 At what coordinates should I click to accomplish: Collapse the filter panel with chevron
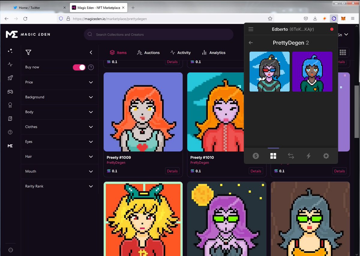click(x=91, y=53)
